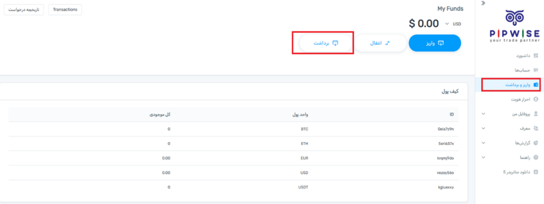This screenshot has height=204, width=544.
Task: Click the کل موجودی column header
Action: 160,114
